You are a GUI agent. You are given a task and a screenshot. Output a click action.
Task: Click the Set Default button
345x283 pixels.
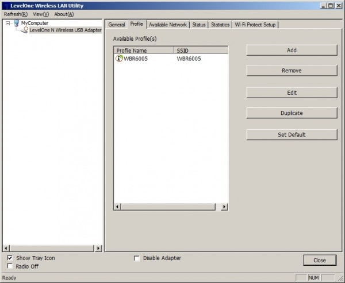[292, 134]
